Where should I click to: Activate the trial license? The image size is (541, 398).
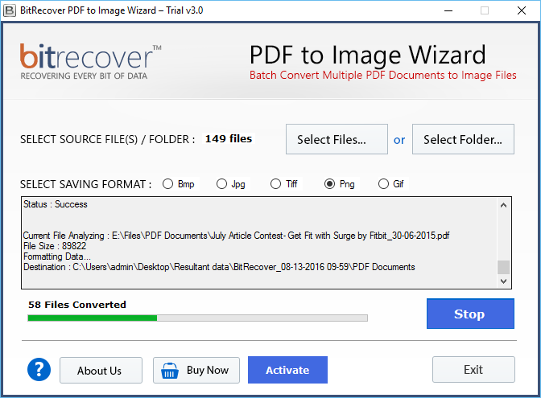(287, 370)
